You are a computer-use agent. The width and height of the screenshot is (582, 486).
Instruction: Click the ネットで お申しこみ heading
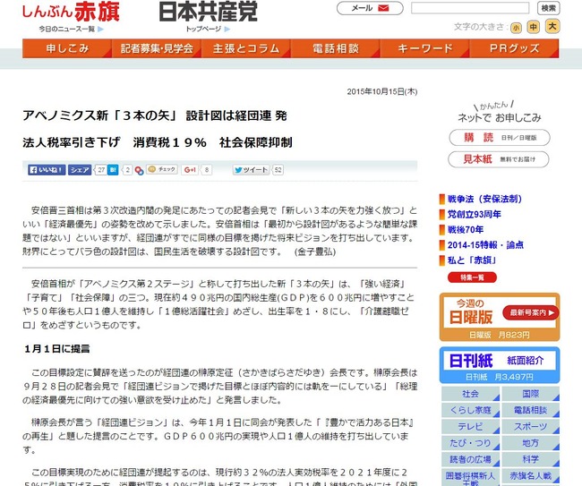pos(500,118)
